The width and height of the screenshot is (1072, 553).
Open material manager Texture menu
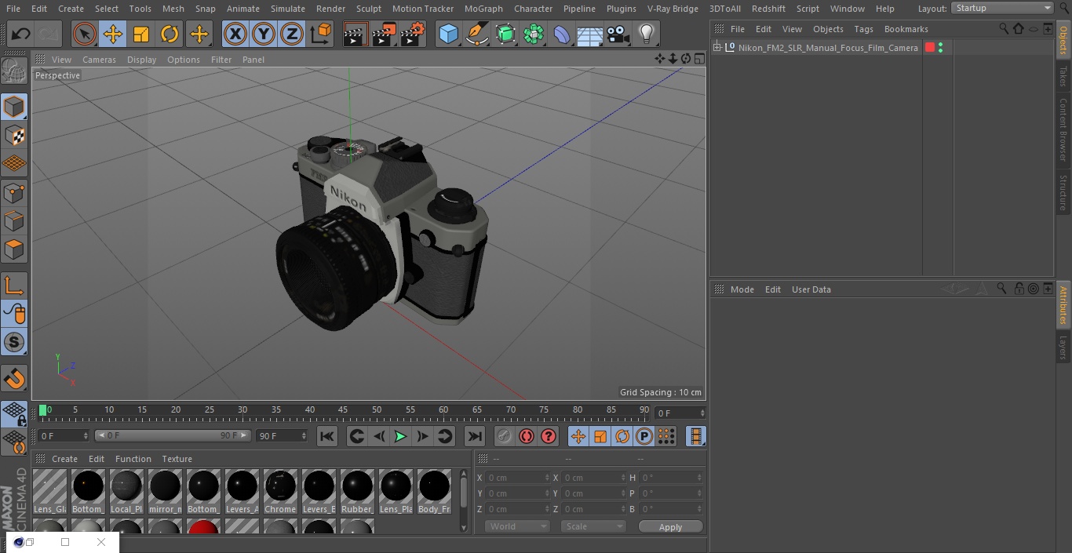[177, 459]
